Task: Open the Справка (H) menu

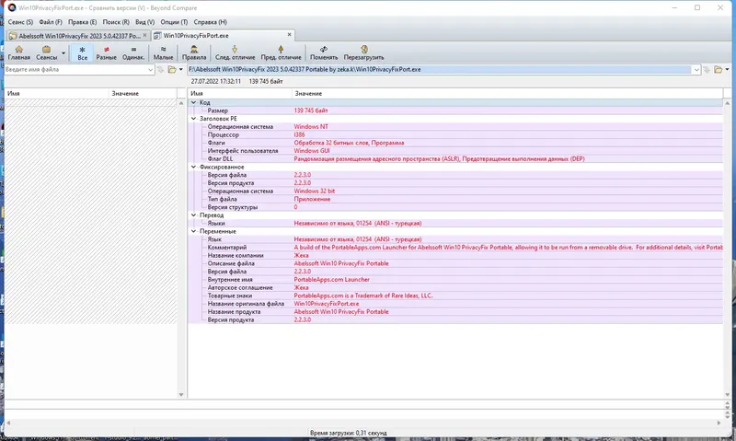Action: tap(210, 22)
